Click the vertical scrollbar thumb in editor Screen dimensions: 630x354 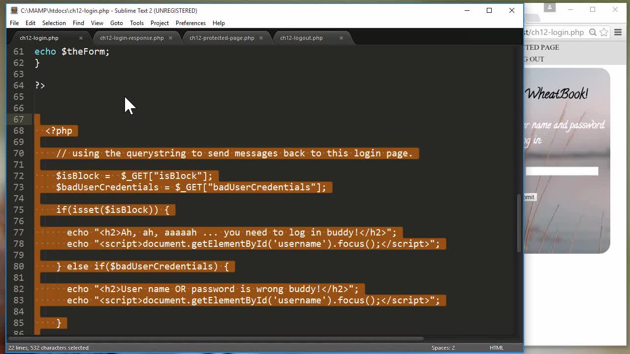pyautogui.click(x=519, y=223)
